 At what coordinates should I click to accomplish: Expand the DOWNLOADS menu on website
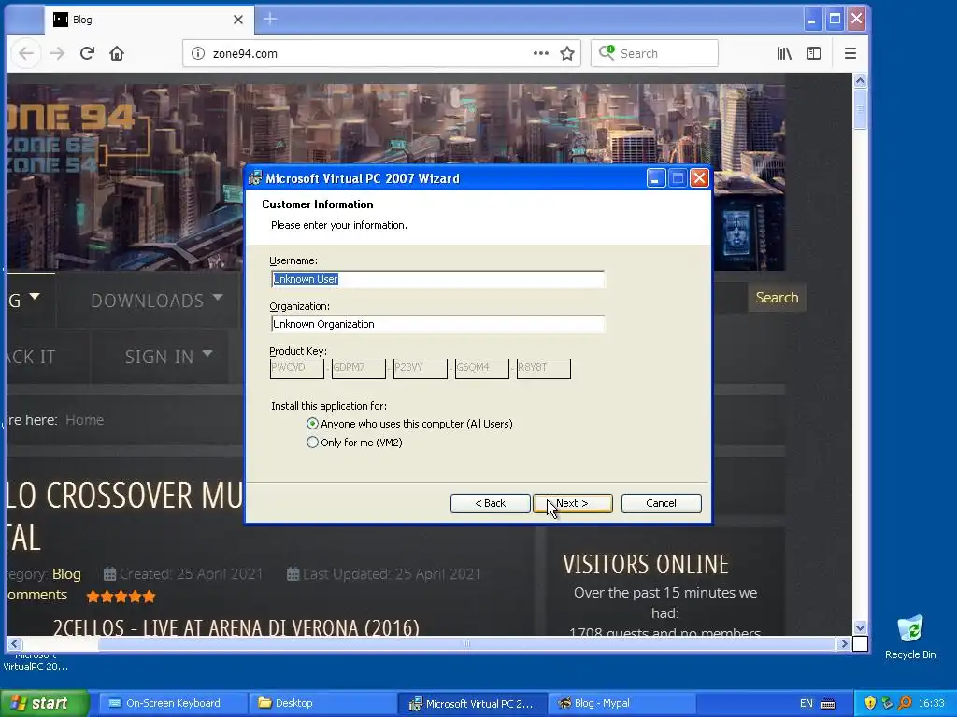tap(156, 300)
